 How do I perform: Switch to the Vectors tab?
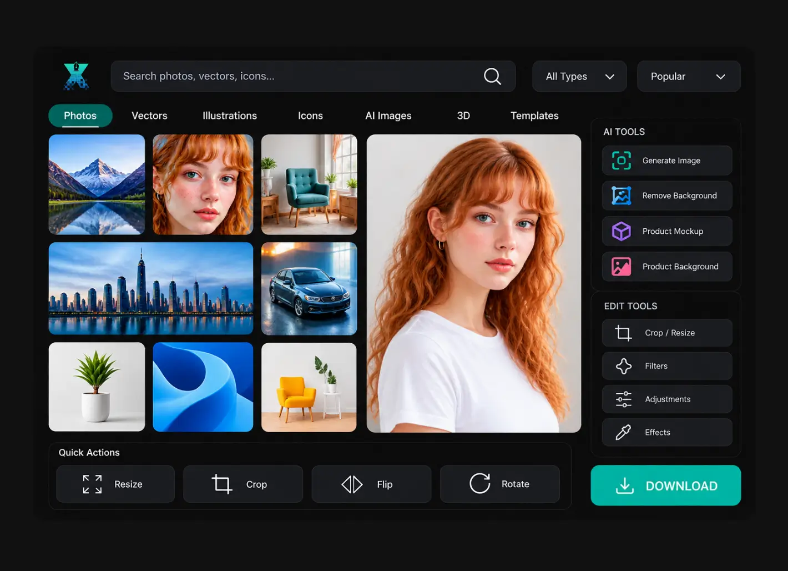pyautogui.click(x=149, y=116)
